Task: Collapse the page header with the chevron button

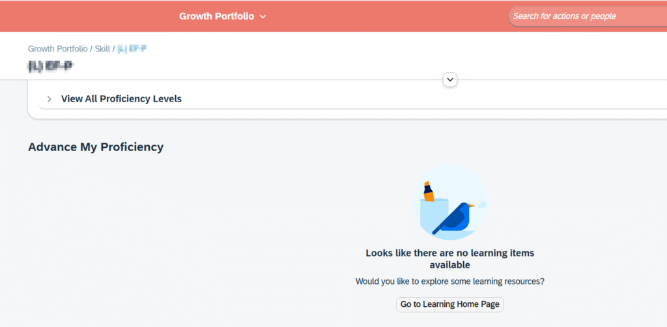Action: coord(449,79)
